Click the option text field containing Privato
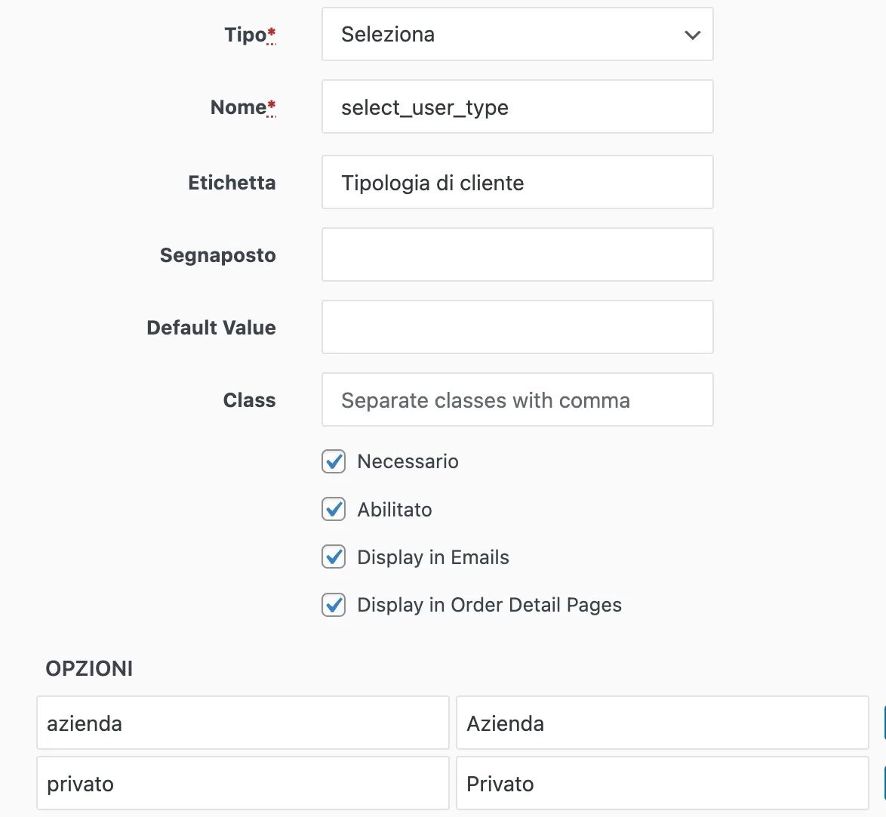Image resolution: width=886 pixels, height=817 pixels. click(x=663, y=783)
